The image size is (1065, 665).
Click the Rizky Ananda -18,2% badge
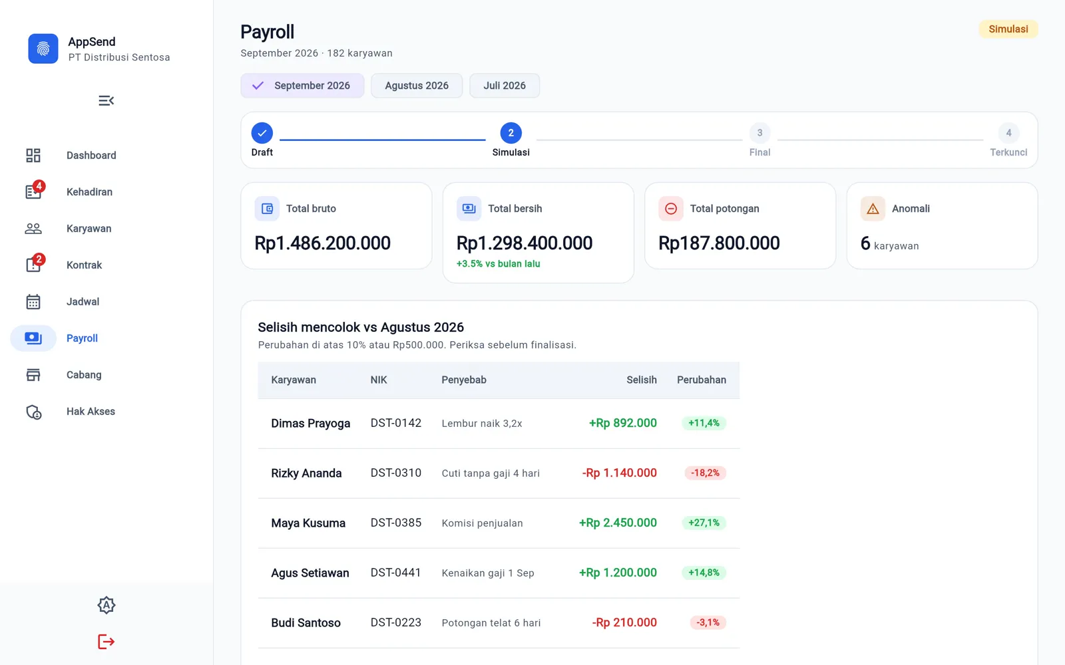click(x=706, y=473)
